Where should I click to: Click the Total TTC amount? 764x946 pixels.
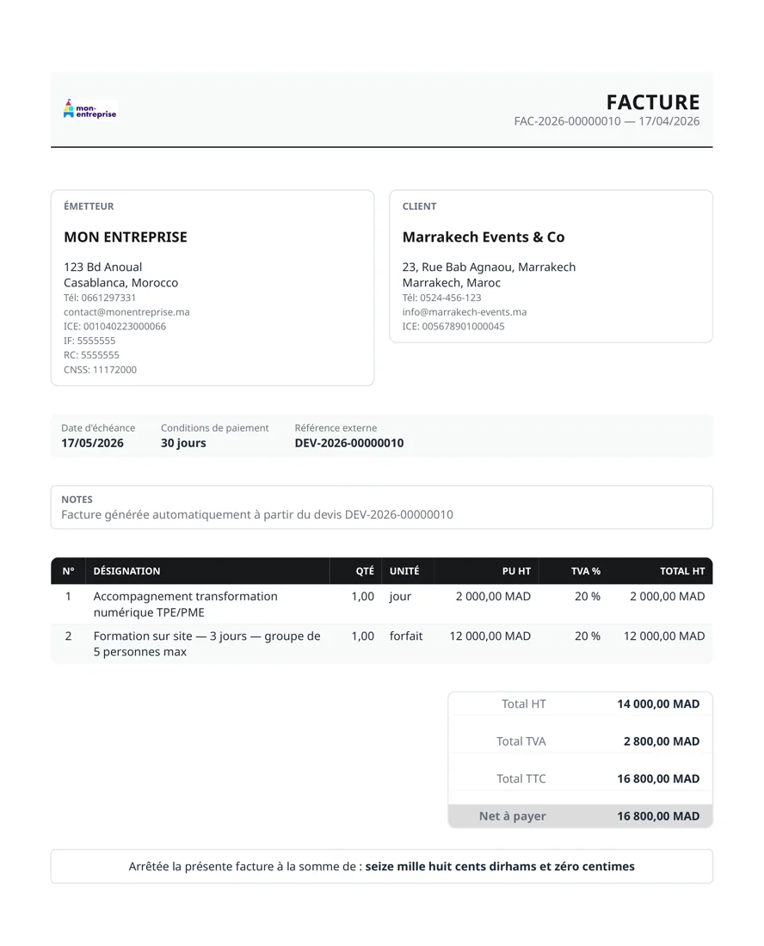659,777
